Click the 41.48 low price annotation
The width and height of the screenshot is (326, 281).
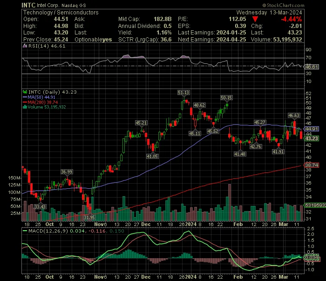click(x=240, y=154)
